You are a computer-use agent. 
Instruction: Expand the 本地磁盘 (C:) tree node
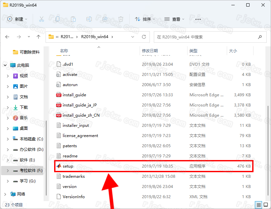[x=8, y=139]
